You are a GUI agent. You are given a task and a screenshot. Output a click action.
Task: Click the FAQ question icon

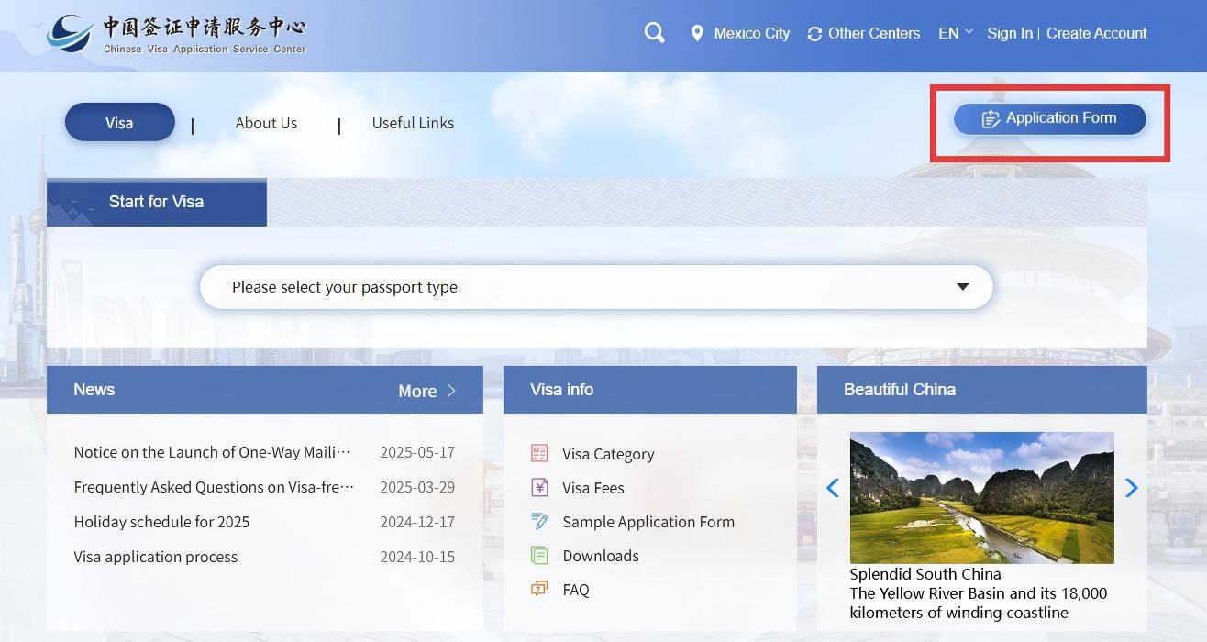pyautogui.click(x=539, y=589)
